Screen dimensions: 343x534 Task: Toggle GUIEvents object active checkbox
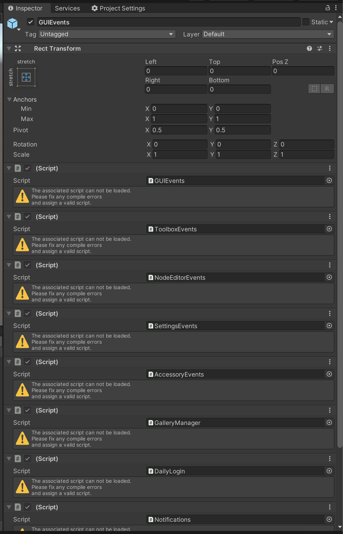click(x=31, y=22)
